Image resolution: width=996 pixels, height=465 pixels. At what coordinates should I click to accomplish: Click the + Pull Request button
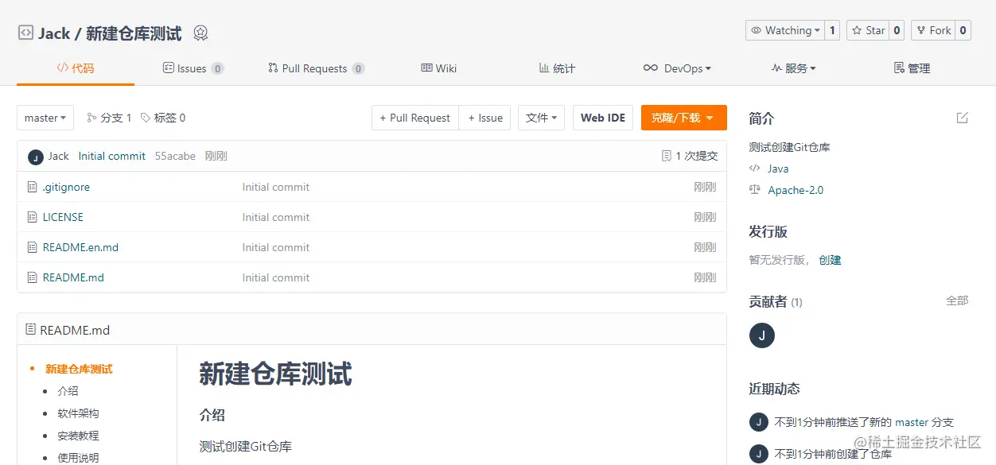click(414, 118)
